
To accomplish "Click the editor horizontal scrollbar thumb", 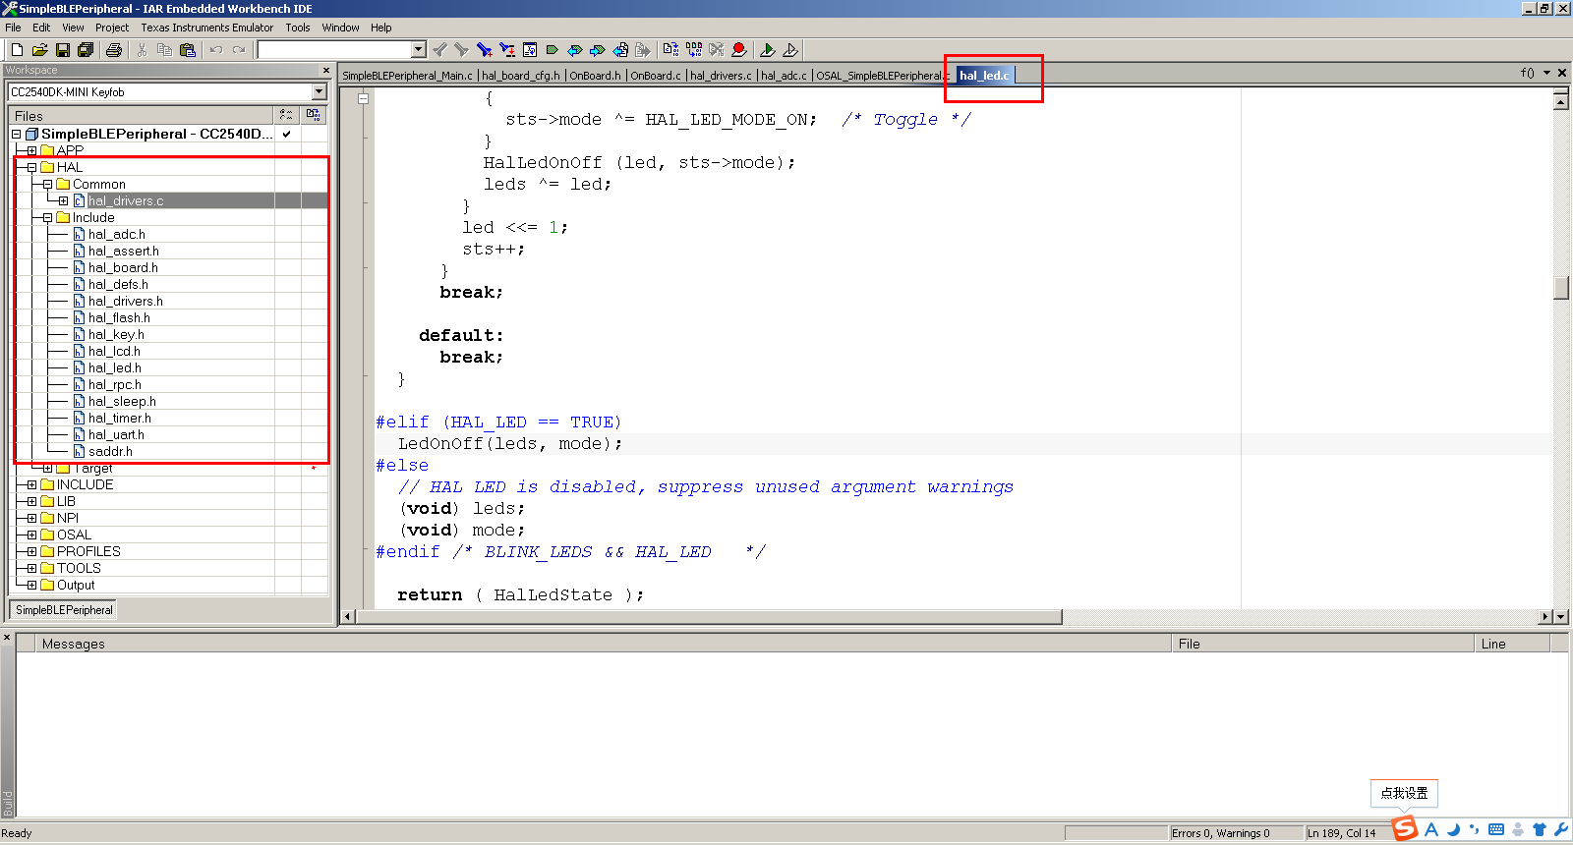I will coord(709,617).
